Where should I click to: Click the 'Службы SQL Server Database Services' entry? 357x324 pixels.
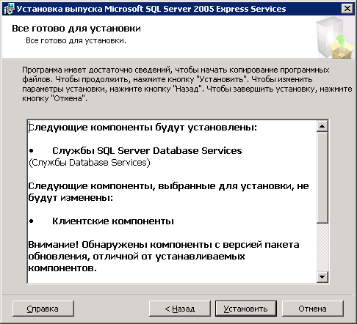[147, 150]
